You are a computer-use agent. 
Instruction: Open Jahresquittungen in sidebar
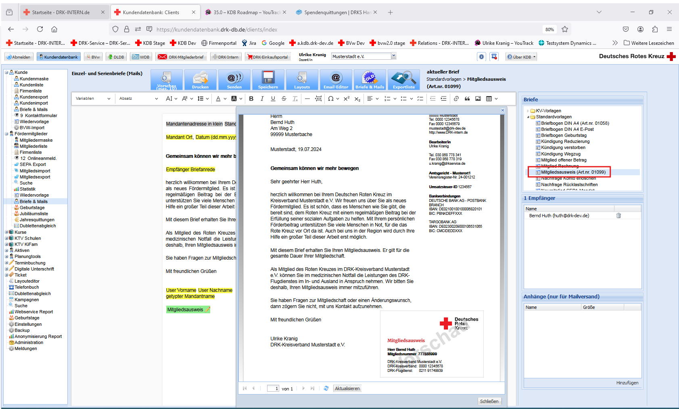point(37,220)
